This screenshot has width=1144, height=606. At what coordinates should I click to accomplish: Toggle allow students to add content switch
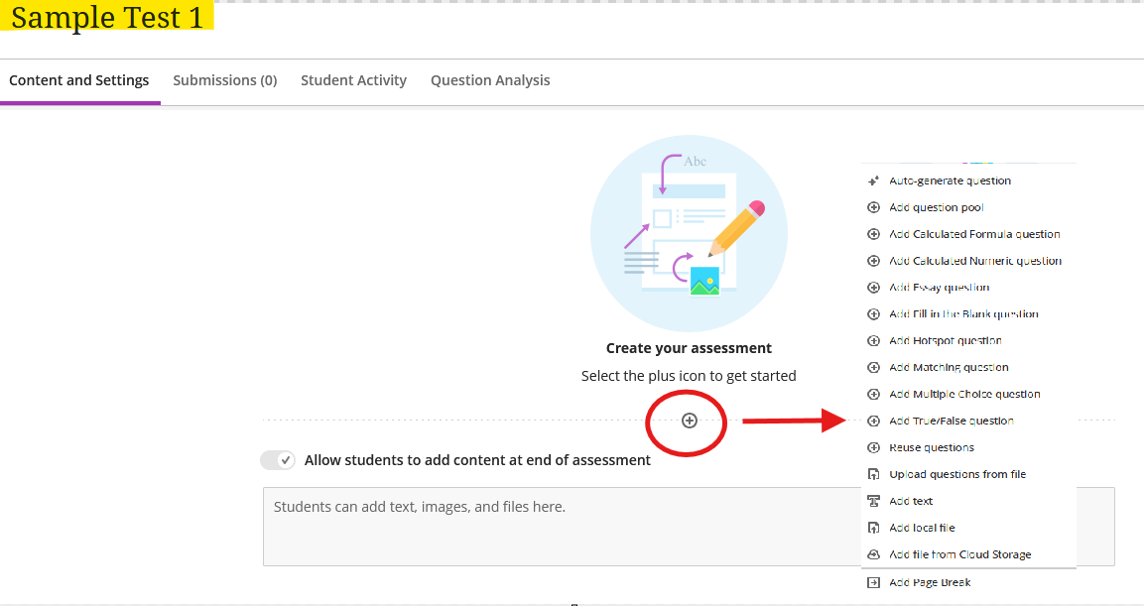pyautogui.click(x=277, y=459)
